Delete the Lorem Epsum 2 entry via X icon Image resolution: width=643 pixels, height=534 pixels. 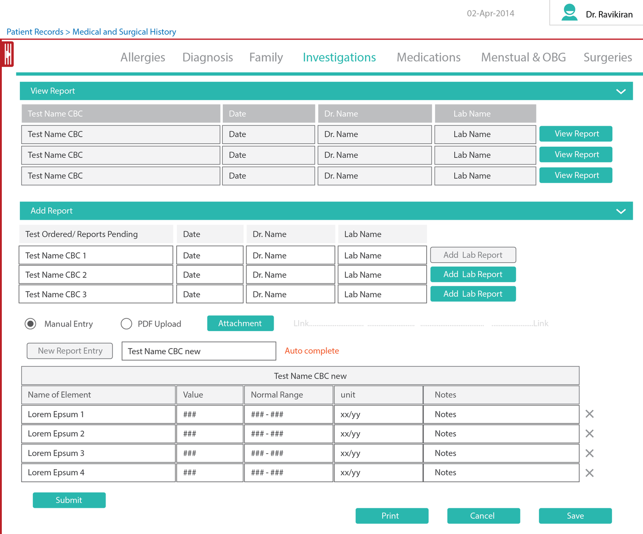[x=590, y=434]
